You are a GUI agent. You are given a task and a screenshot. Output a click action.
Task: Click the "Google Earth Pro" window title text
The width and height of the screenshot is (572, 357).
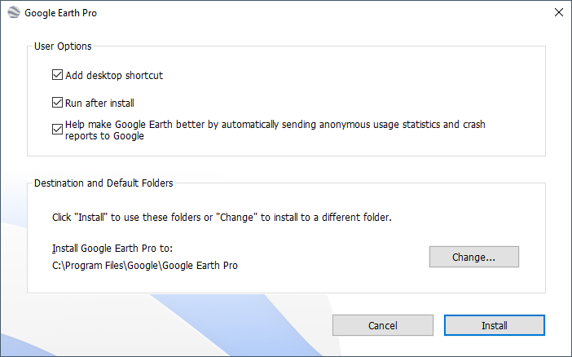point(61,14)
